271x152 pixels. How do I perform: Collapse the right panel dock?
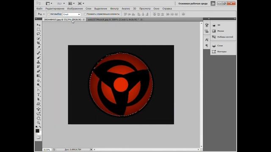[235, 19]
